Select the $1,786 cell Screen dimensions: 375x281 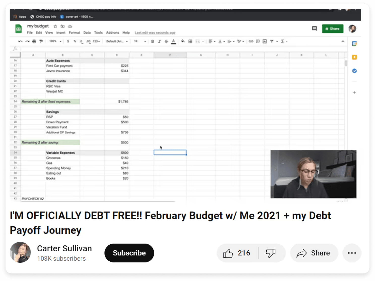(x=117, y=102)
